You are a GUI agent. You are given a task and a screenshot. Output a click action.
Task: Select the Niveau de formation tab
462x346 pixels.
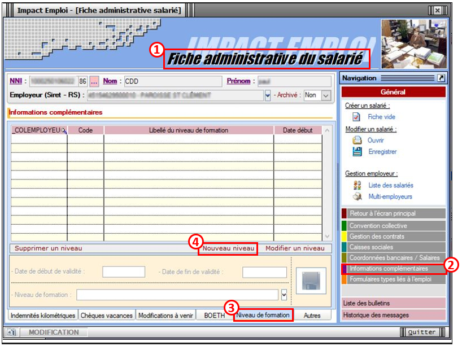click(x=263, y=315)
